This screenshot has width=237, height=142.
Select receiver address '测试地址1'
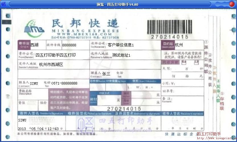point(121,55)
